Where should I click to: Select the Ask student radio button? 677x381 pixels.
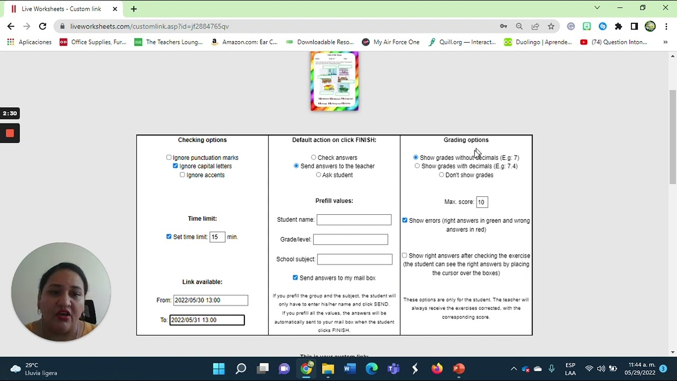(318, 175)
